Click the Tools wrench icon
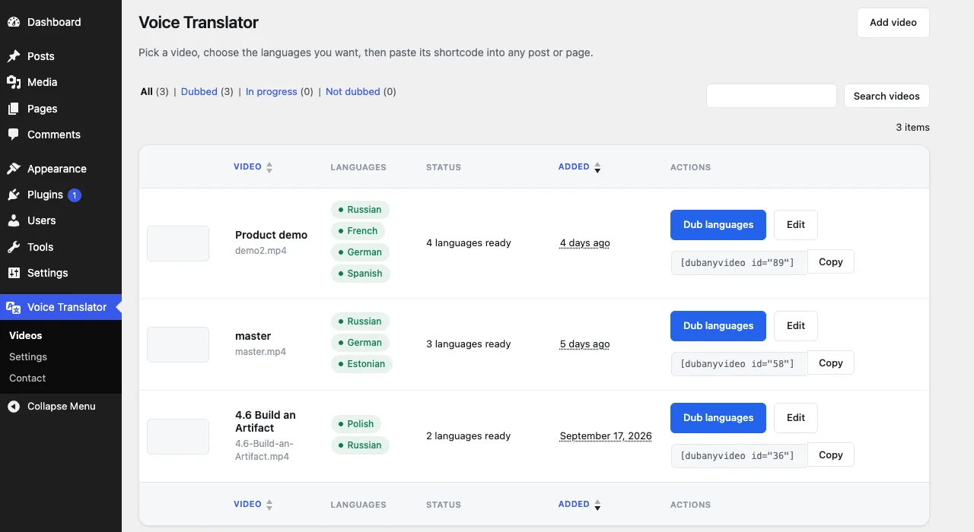Image resolution: width=974 pixels, height=532 pixels. [14, 247]
